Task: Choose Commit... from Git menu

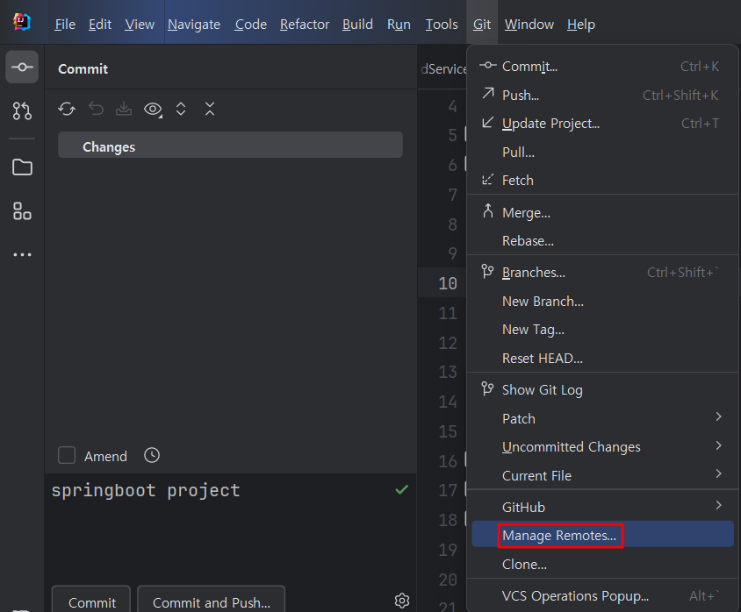Action: click(602, 67)
